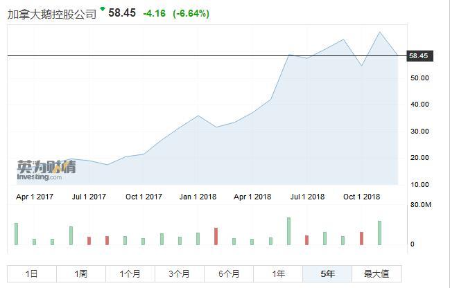The width and height of the screenshot is (450, 288).
Task: Select the 1年 range tab
Action: click(278, 273)
